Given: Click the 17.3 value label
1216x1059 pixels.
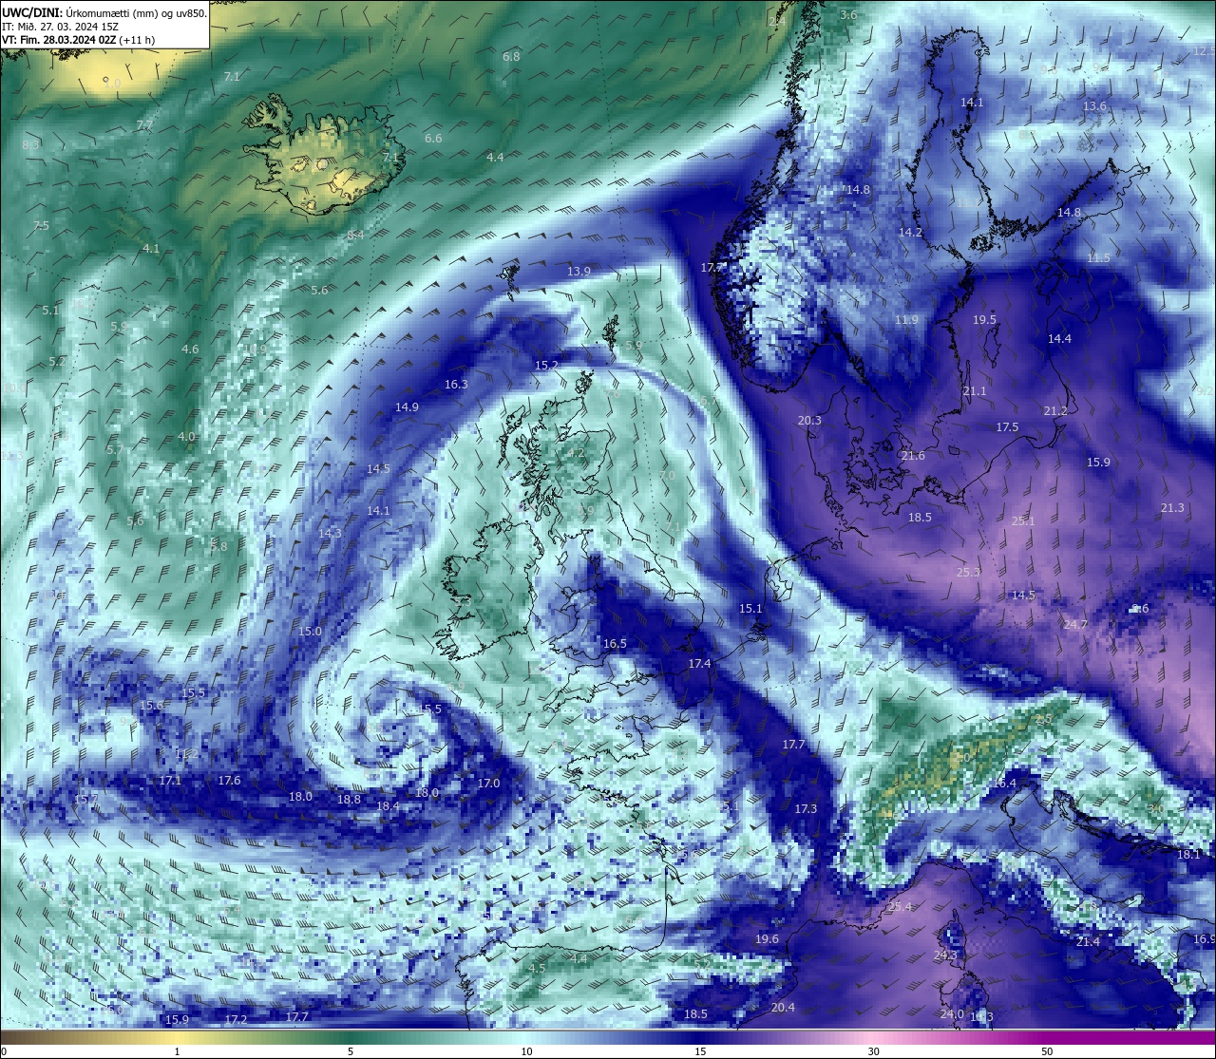Looking at the screenshot, I should pos(806,808).
